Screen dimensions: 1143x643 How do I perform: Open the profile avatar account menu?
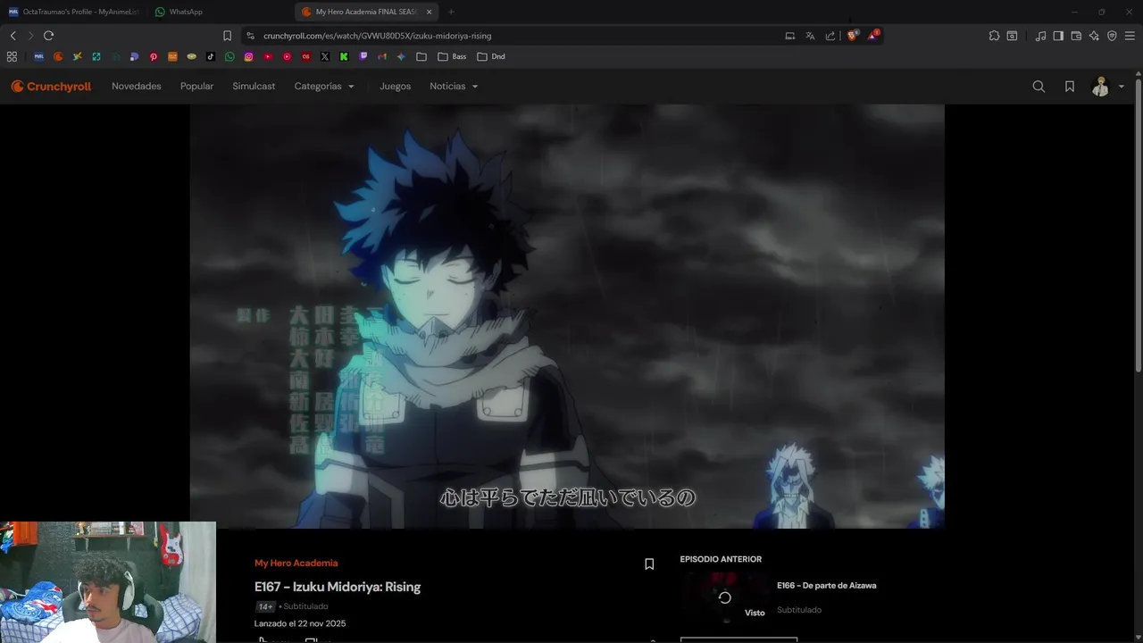(x=1107, y=87)
